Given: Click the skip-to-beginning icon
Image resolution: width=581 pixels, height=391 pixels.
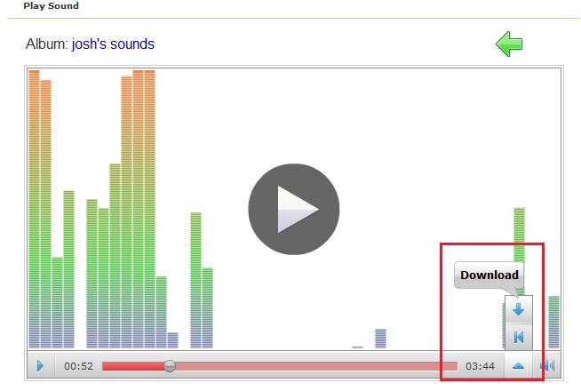Looking at the screenshot, I should point(518,337).
